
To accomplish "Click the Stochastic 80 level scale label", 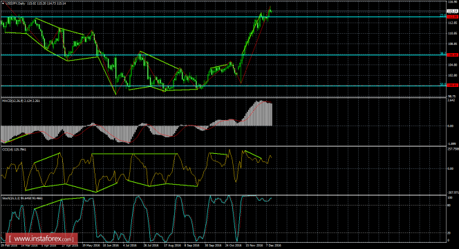I will point(449,205).
